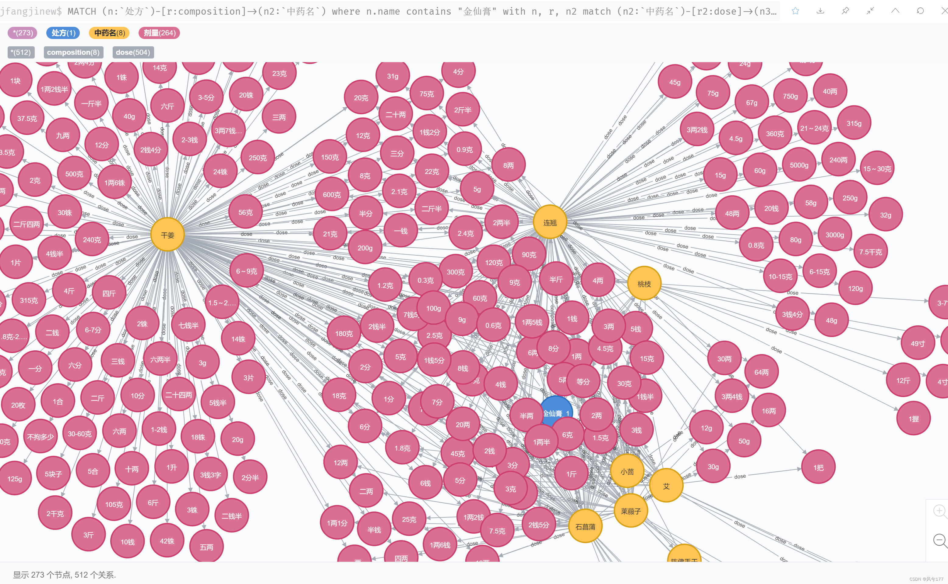This screenshot has width=948, height=584.
Task: Expand the composition(8) relationship badge
Action: click(73, 51)
